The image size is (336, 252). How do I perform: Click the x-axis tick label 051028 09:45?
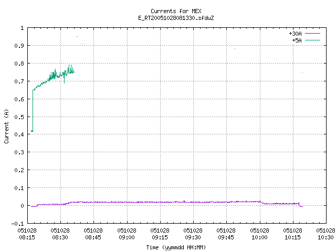pos(226,234)
